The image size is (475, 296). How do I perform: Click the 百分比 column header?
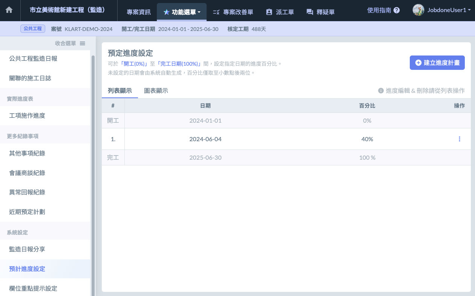click(x=367, y=106)
